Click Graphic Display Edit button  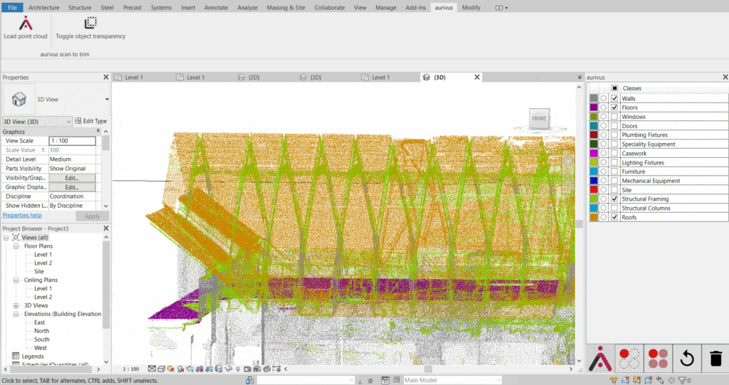pos(72,187)
